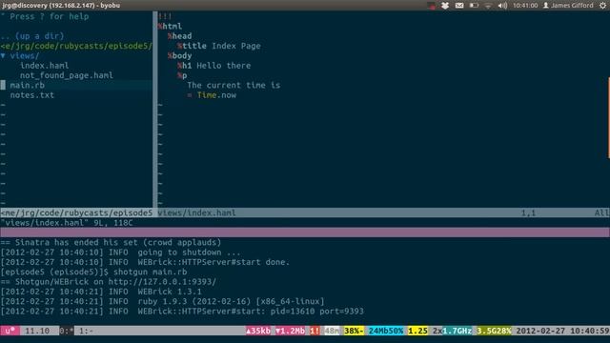
Task: Click the 2x1.7GHz CPU indicator
Action: coord(452,331)
